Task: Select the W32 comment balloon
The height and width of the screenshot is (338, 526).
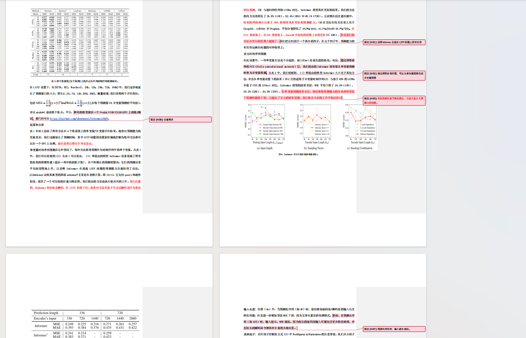Action: pyautogui.click(x=394, y=75)
